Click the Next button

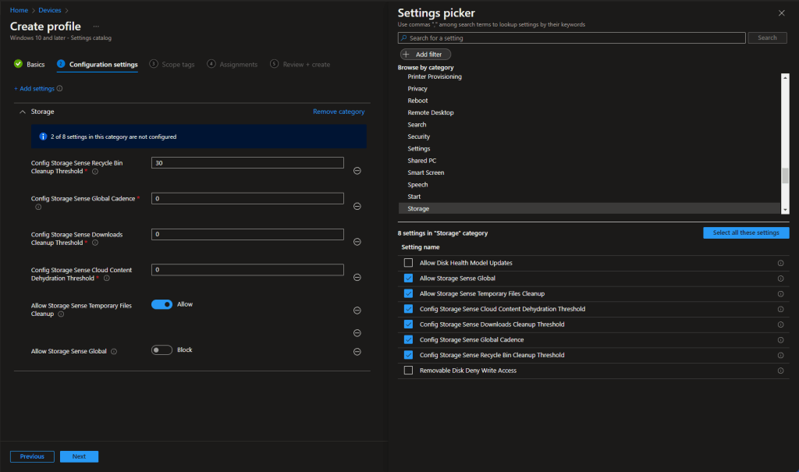79,456
